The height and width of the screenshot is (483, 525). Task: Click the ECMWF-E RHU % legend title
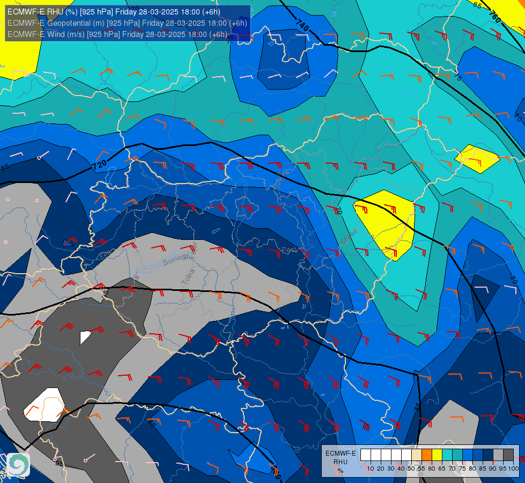341,462
